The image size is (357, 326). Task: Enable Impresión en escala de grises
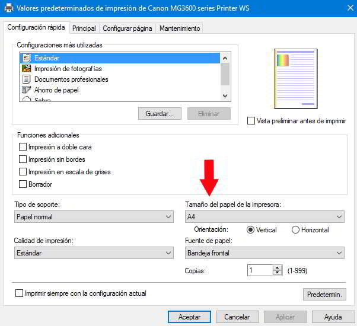[23, 171]
